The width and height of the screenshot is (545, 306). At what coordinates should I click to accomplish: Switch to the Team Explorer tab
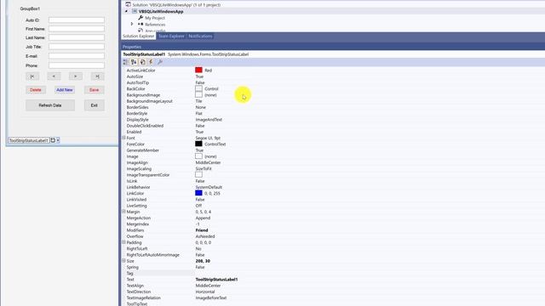coord(171,36)
